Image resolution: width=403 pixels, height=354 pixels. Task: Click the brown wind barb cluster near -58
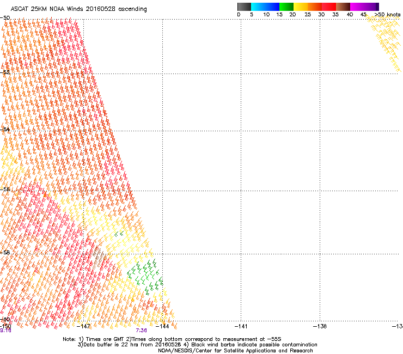point(99,257)
